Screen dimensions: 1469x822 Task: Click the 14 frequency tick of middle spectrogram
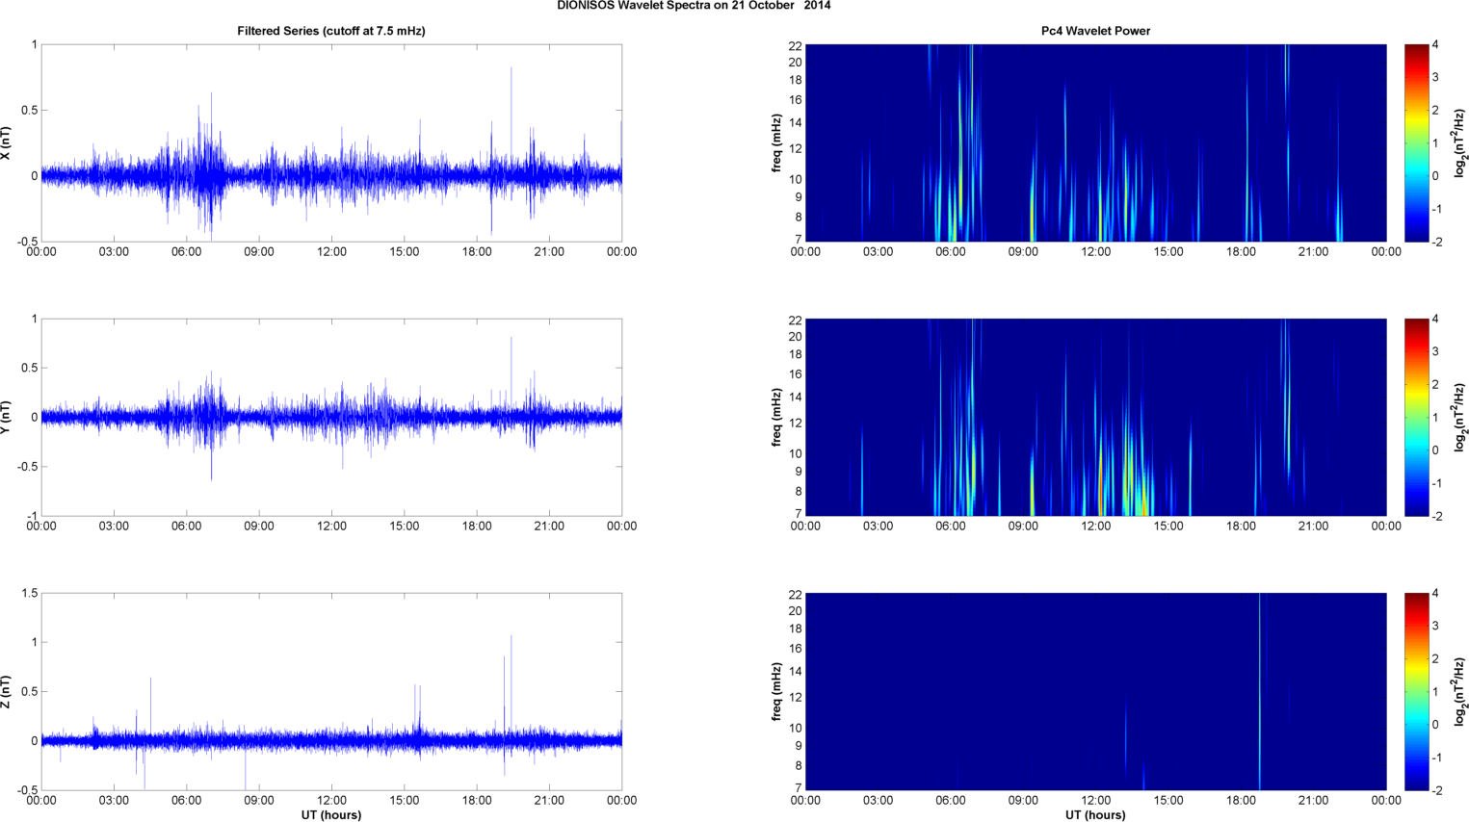(796, 398)
